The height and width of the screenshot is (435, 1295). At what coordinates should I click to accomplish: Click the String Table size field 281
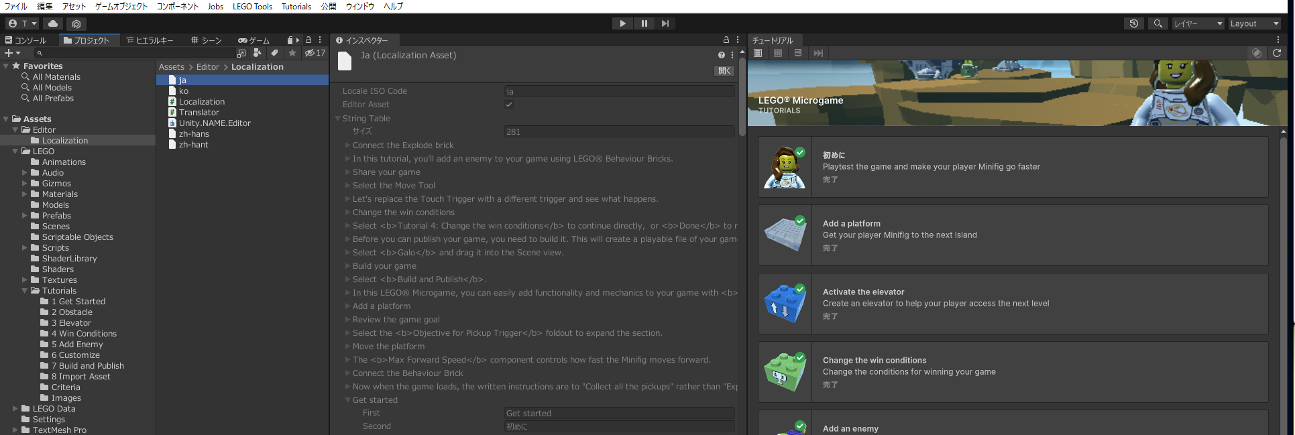[x=619, y=132]
